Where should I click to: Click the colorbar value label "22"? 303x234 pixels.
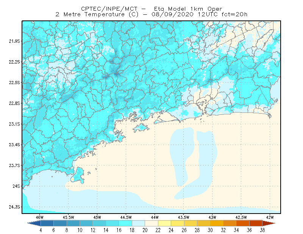coord(158,230)
